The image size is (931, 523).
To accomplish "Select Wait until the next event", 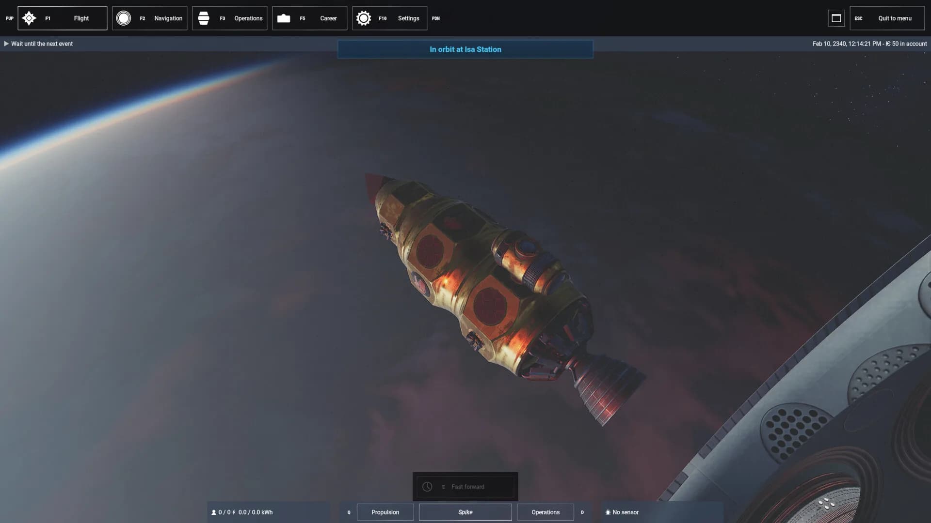I will click(x=42, y=44).
